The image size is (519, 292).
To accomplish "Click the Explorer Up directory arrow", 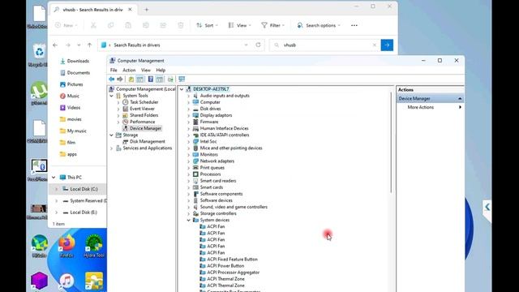I will click(89, 45).
